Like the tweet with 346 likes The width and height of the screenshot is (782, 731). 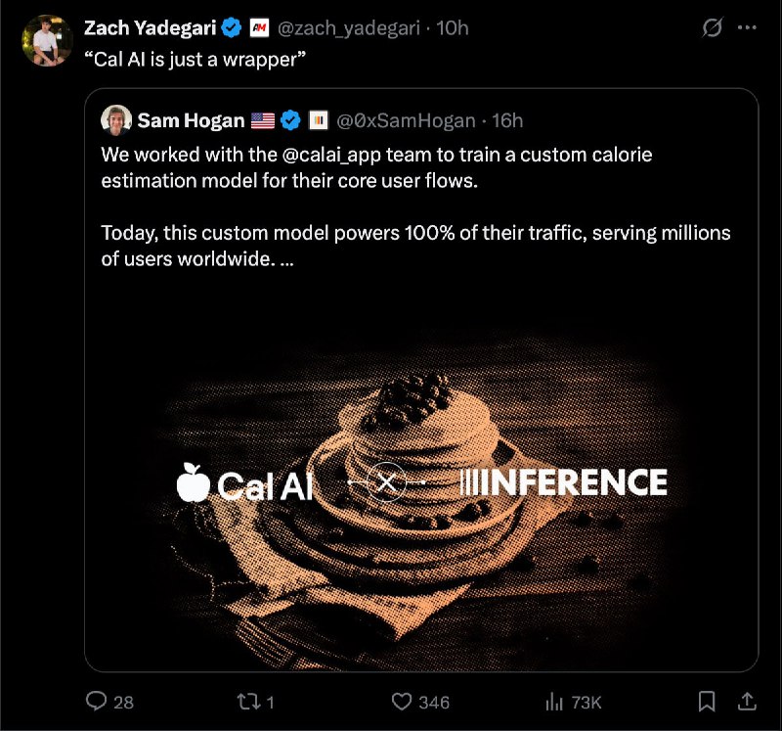(401, 702)
